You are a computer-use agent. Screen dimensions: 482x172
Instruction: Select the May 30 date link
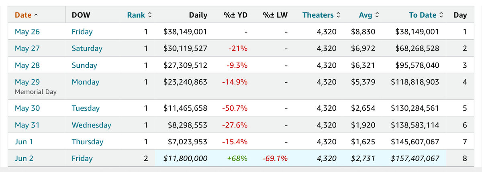[x=27, y=108]
